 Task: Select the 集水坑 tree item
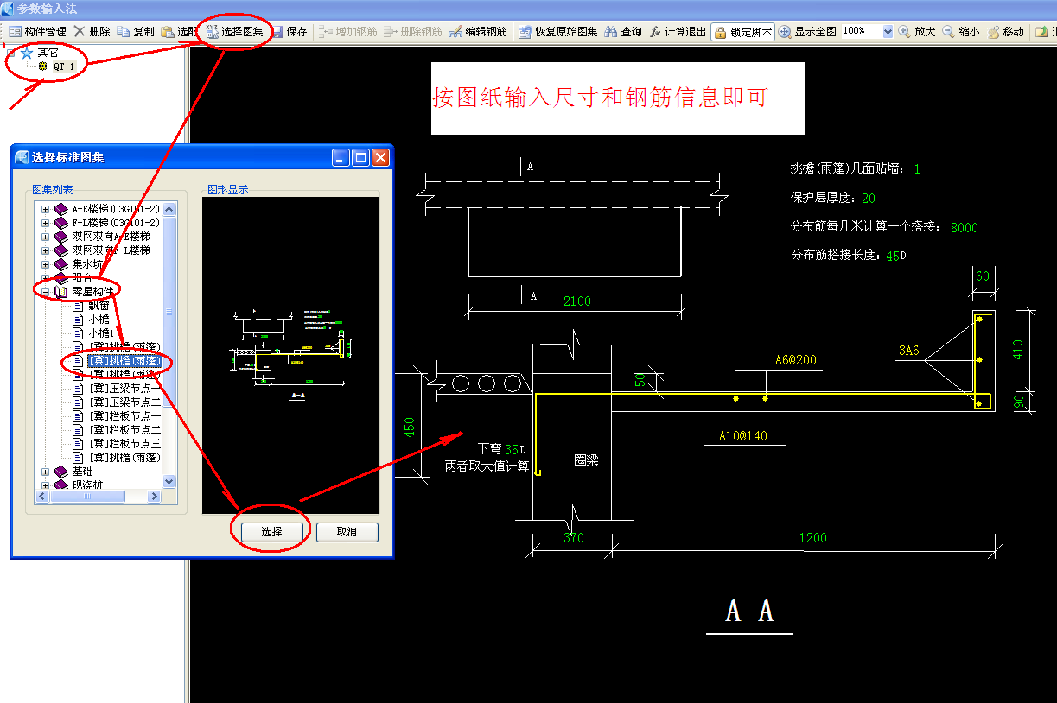click(x=87, y=264)
